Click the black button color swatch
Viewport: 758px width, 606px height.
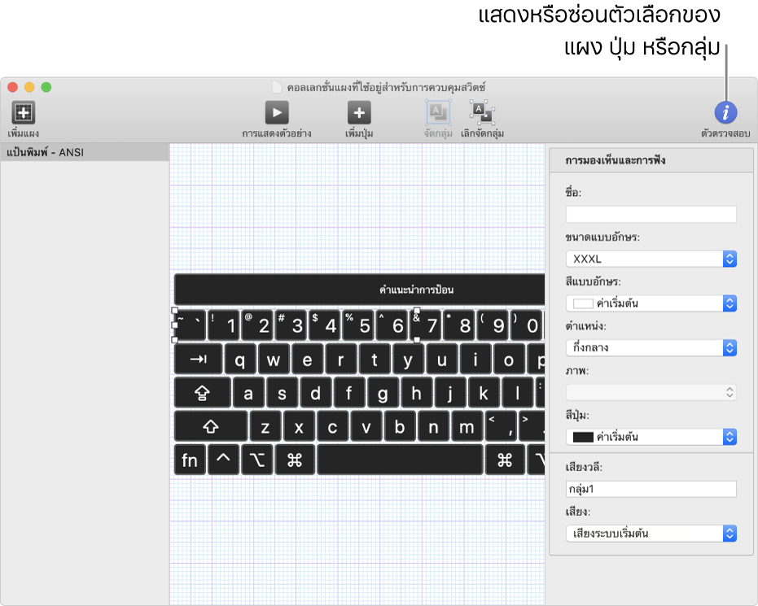coord(582,437)
